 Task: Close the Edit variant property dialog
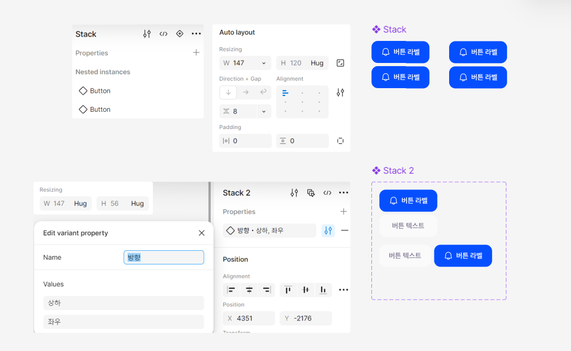201,233
